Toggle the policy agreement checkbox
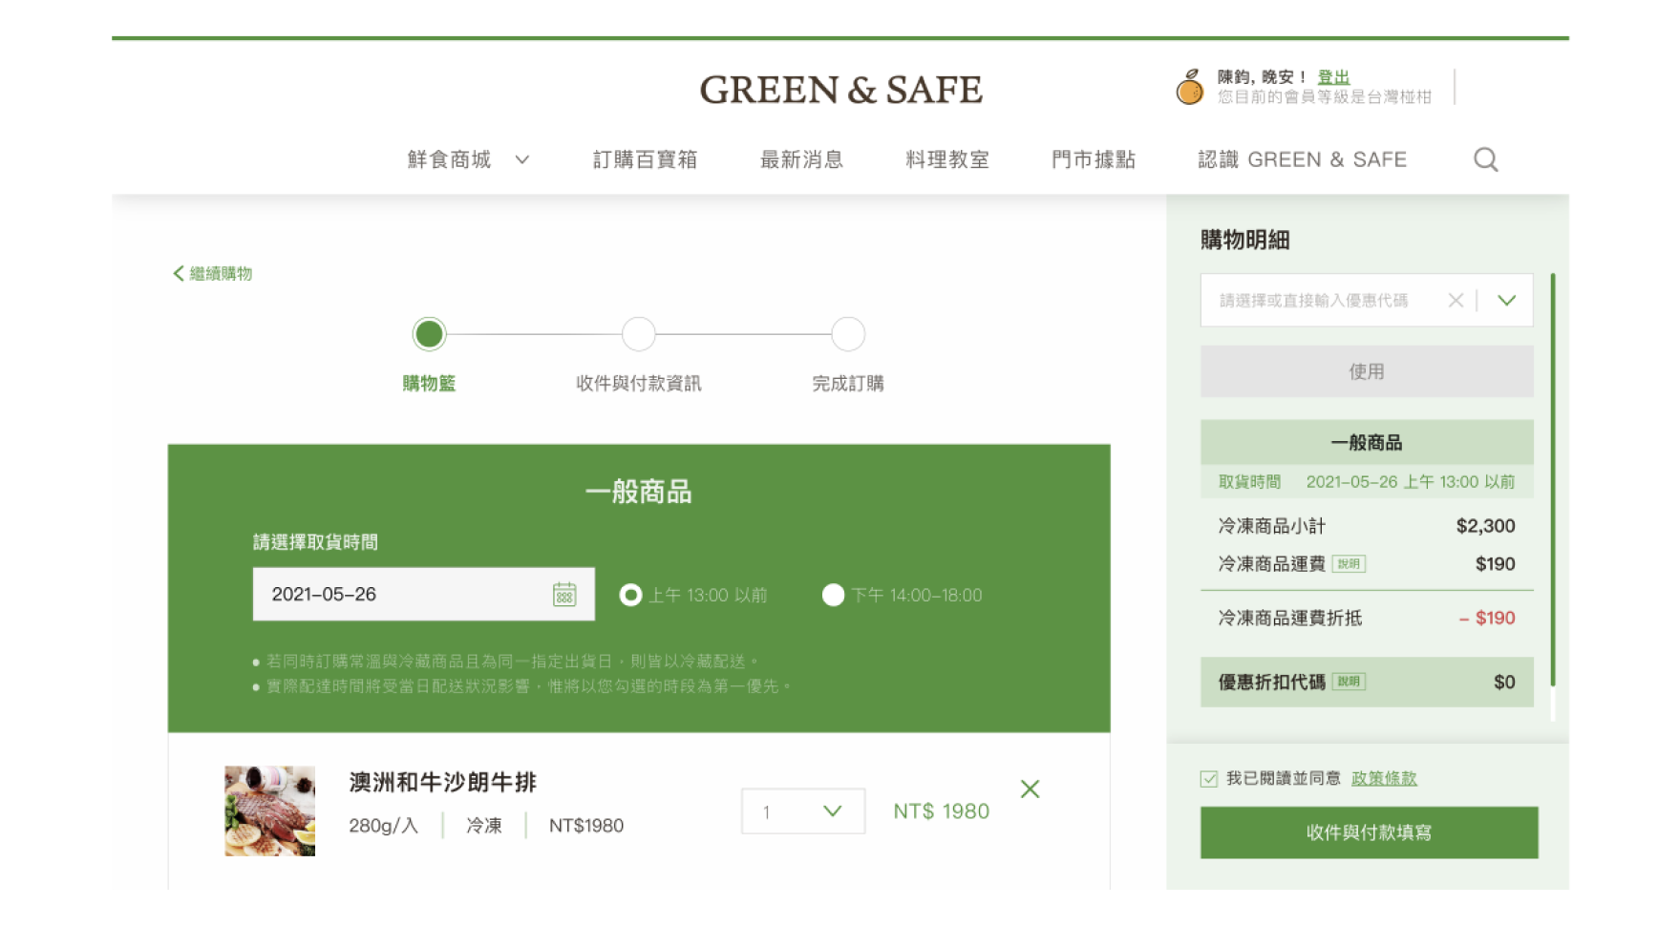The image size is (1679, 926). (1209, 779)
